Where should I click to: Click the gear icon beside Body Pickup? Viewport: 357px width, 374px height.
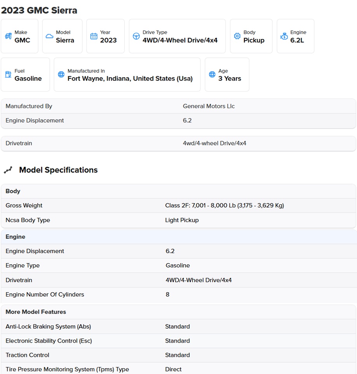(237, 36)
